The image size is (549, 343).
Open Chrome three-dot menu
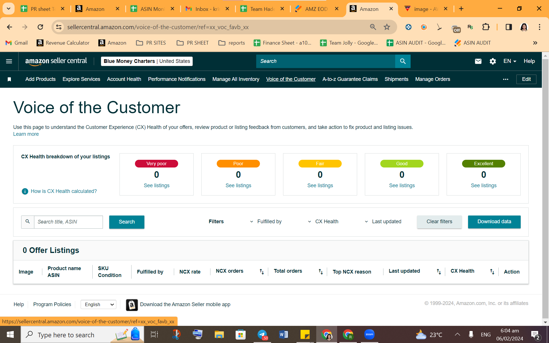click(540, 27)
